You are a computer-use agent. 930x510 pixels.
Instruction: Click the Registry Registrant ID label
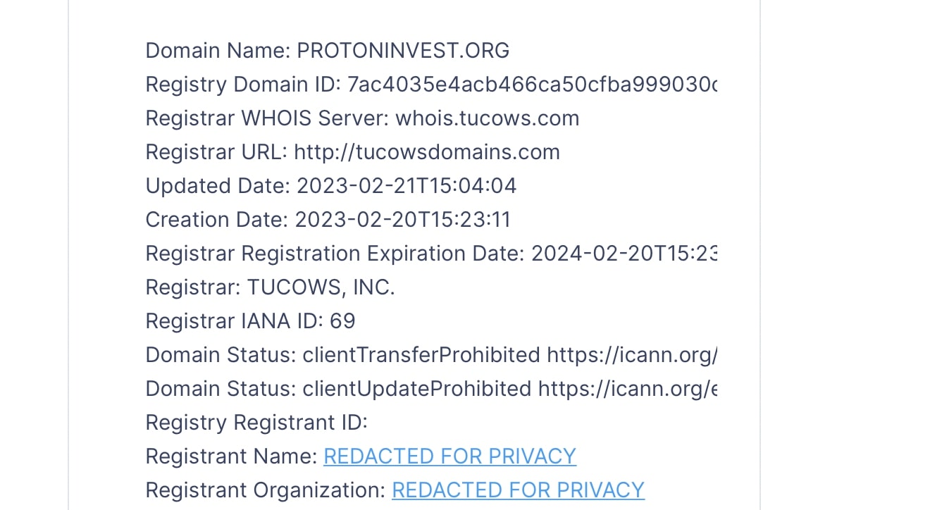click(x=256, y=423)
